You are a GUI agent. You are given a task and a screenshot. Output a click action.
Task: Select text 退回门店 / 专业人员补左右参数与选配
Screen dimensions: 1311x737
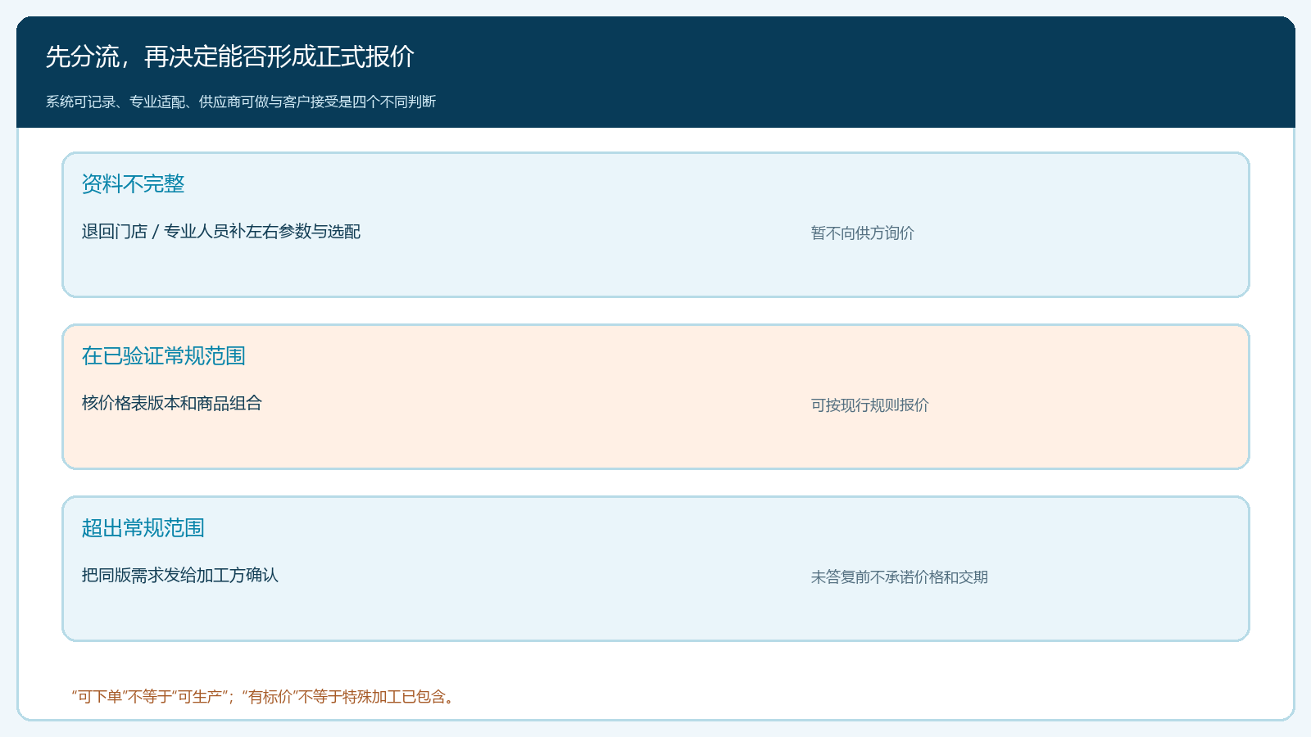click(x=221, y=232)
